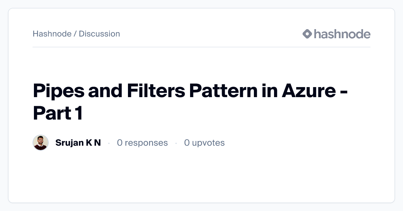Click the slash separator in the breadcrumb

75,34
